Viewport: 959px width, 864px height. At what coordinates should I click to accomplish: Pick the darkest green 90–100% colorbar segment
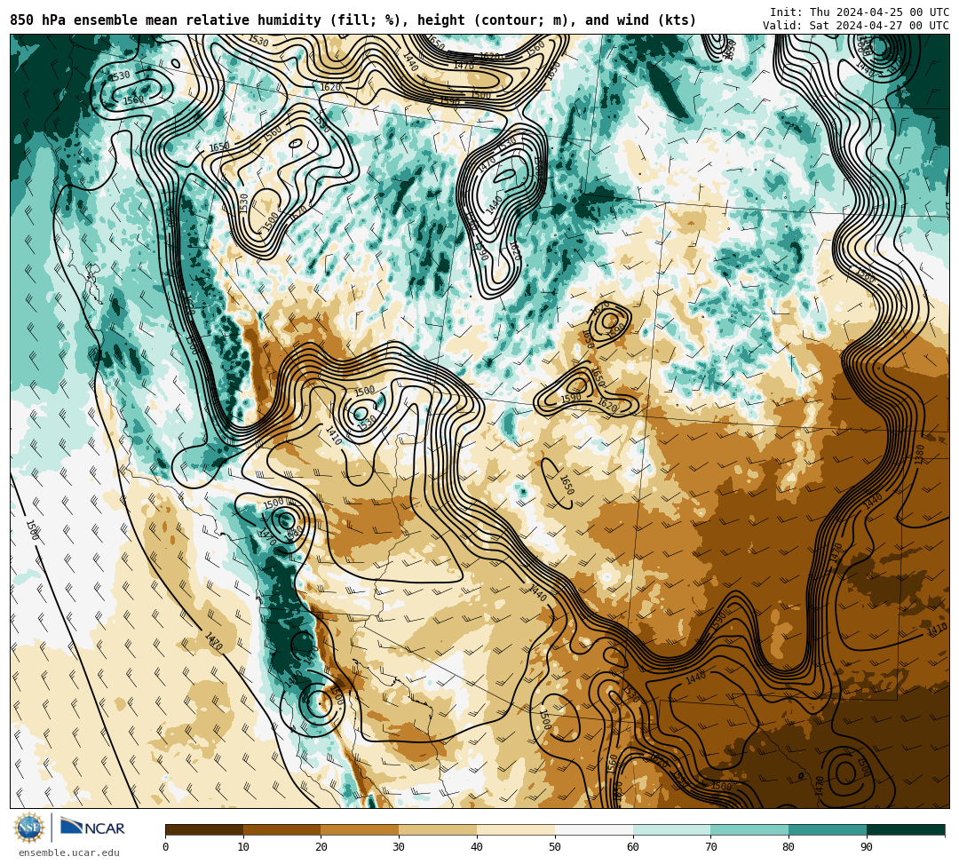click(x=906, y=829)
